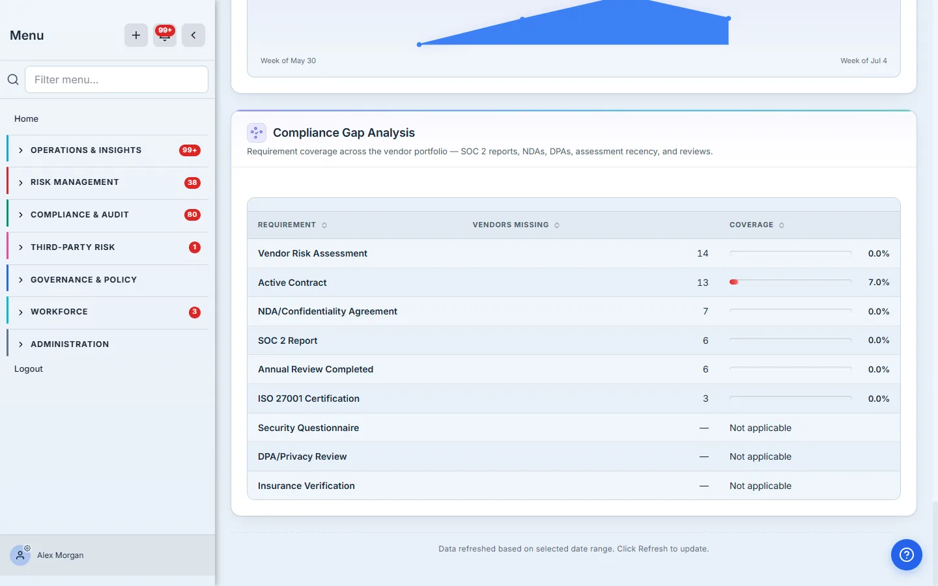Open GOVERNANCE & POLICY menu section

coord(83,280)
